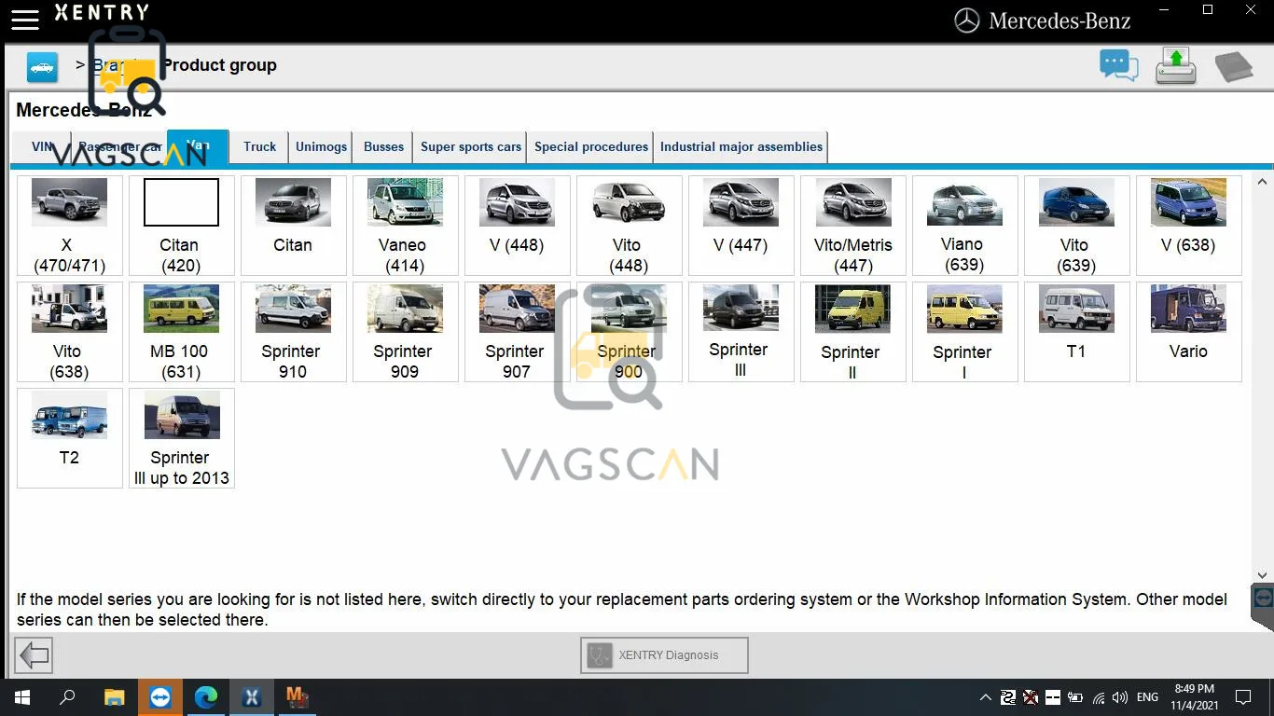
Task: Open the Industrial major assemblies tab
Action: point(741,147)
